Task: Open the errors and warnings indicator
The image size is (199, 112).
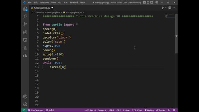Action: [x=50, y=110]
